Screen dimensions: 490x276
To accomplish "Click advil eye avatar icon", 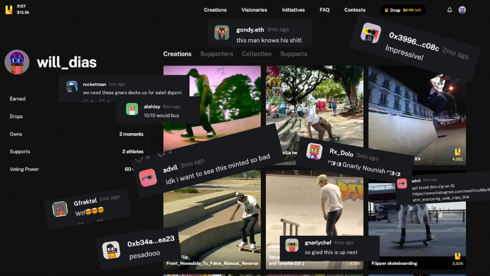I will [148, 178].
